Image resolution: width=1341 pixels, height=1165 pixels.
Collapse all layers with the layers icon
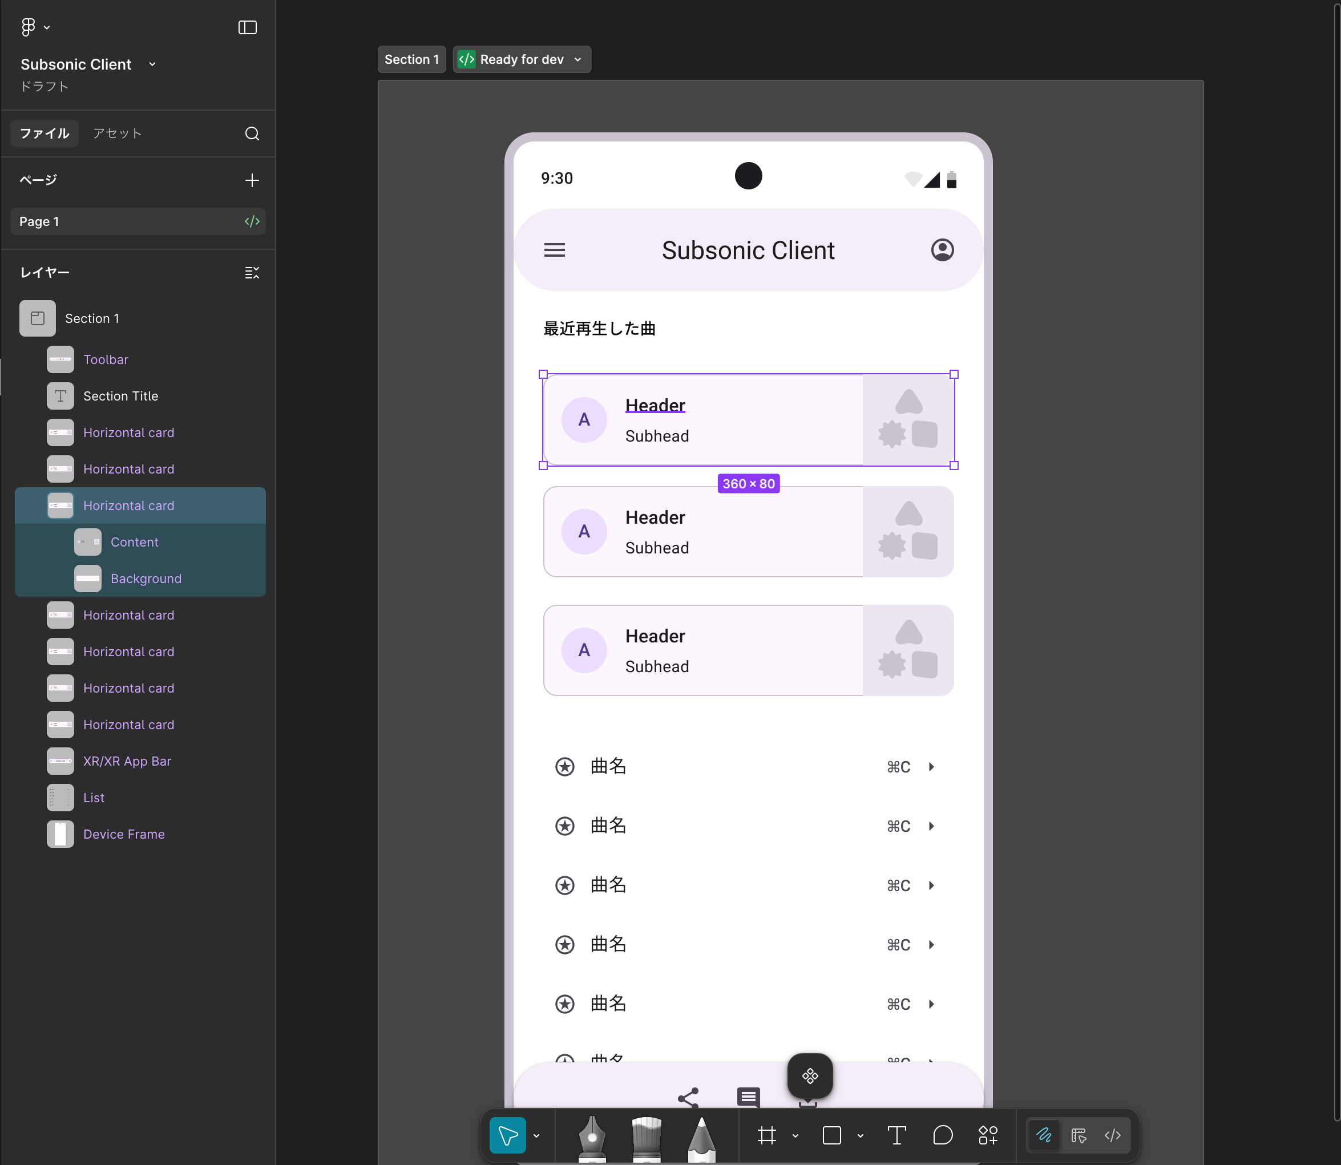[x=252, y=272]
